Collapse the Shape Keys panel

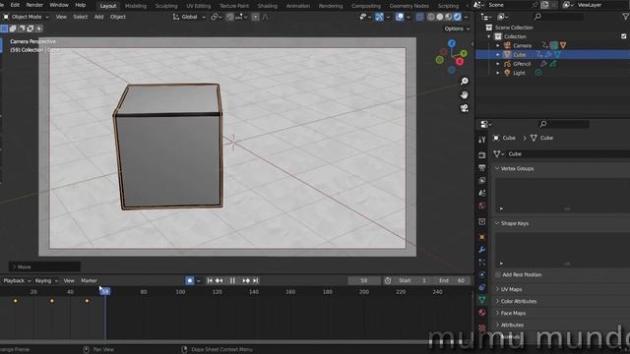pos(497,223)
